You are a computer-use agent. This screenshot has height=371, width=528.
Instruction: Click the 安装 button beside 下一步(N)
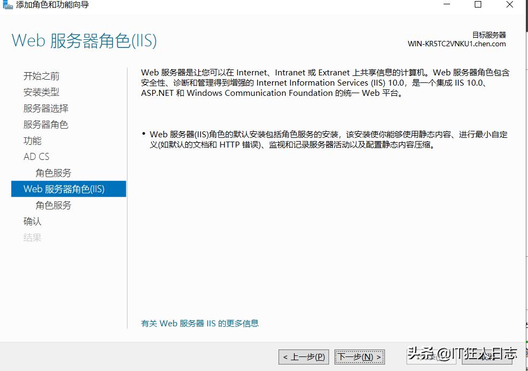click(431, 357)
